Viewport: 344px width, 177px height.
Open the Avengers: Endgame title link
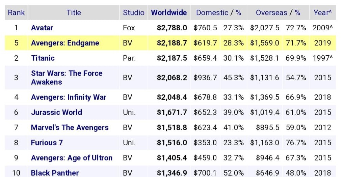coord(65,43)
